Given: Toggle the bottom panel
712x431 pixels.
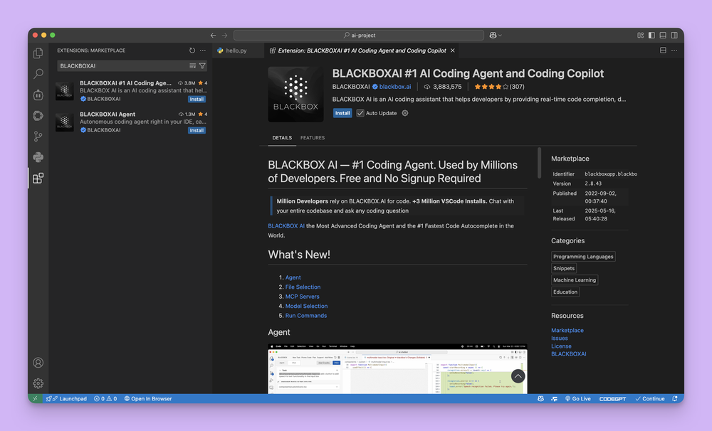Looking at the screenshot, I should pyautogui.click(x=663, y=35).
